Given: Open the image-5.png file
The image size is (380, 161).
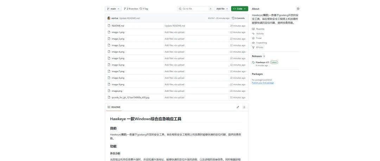Looking at the screenshot, I should click(118, 58).
